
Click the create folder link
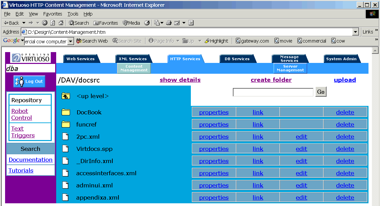point(271,80)
